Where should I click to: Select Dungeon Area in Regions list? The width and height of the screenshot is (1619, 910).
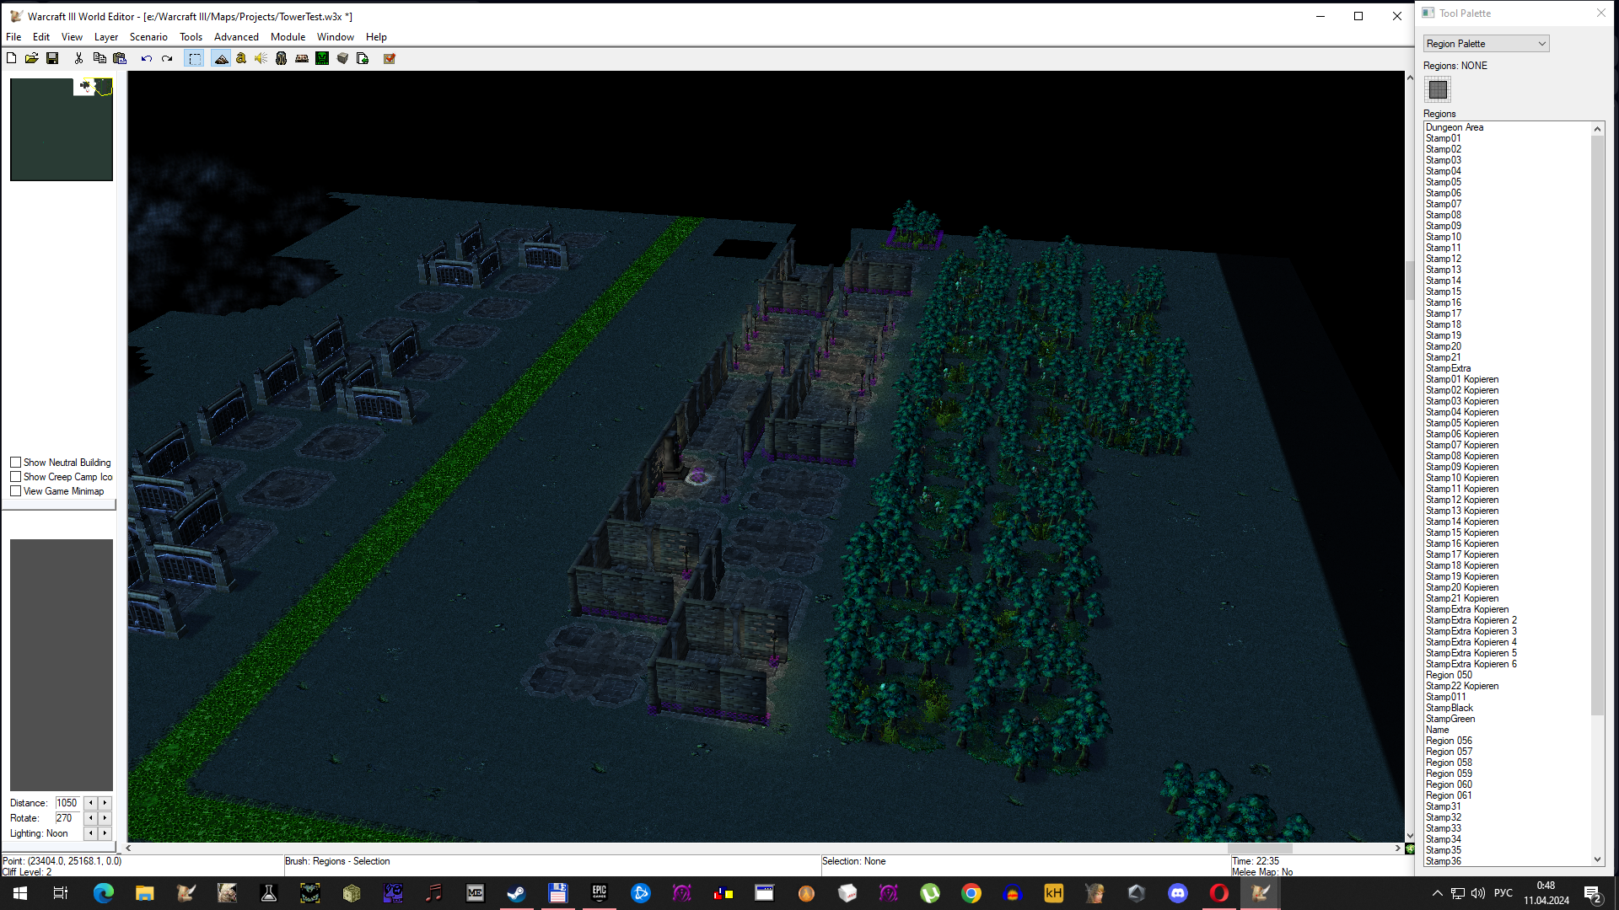coord(1455,127)
